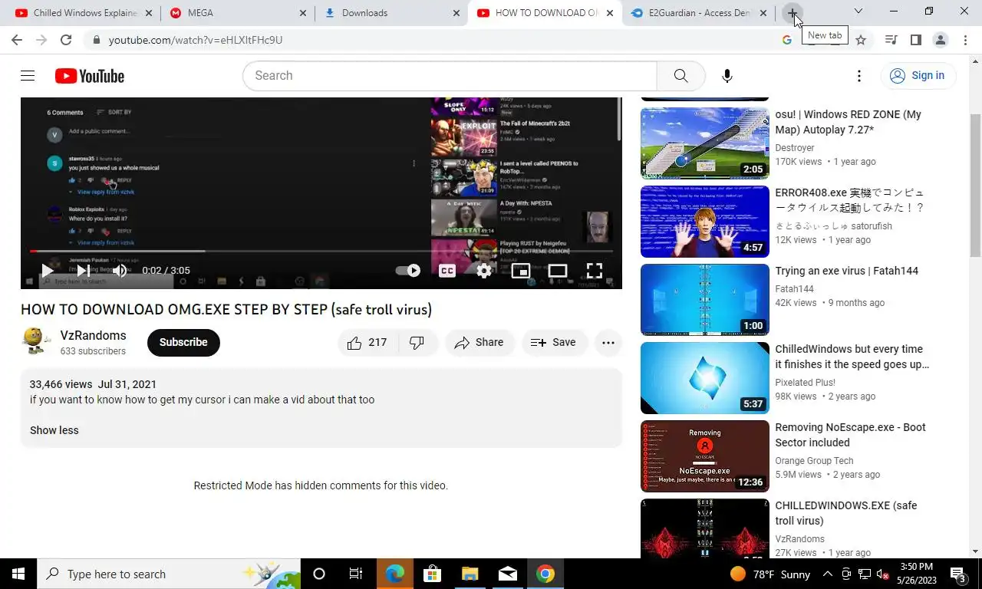Click the page vertical scrollbar
Image resolution: width=982 pixels, height=589 pixels.
click(x=976, y=184)
